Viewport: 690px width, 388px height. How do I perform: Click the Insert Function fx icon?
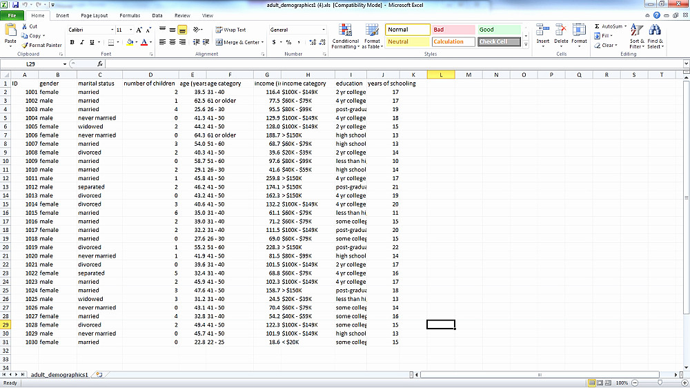pyautogui.click(x=100, y=64)
